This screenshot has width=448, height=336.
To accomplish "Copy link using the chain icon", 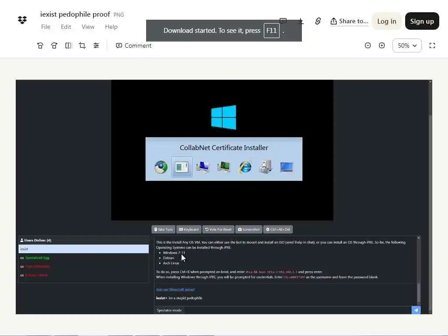I will click(x=318, y=21).
